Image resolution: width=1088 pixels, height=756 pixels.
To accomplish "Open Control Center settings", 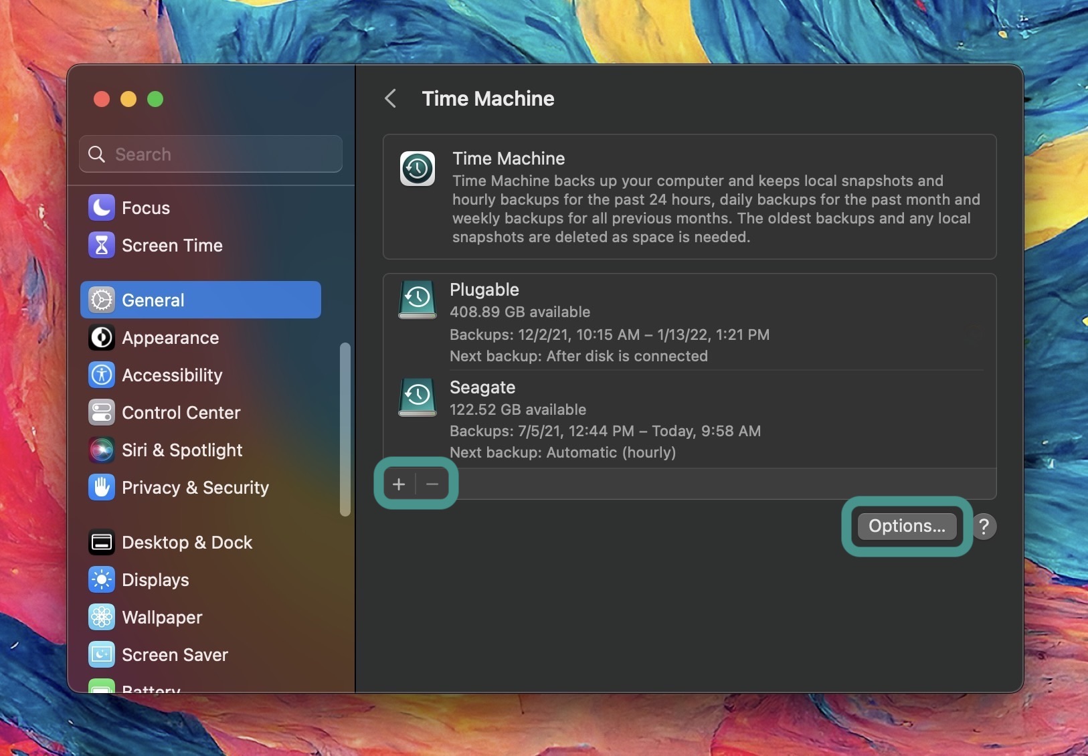I will [181, 413].
